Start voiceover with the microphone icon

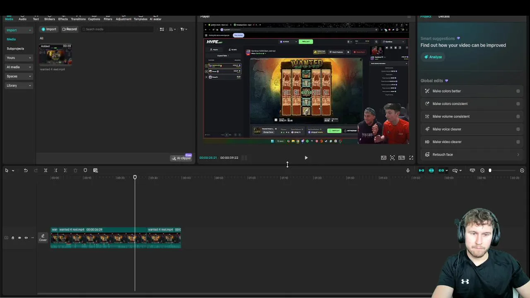(x=408, y=171)
